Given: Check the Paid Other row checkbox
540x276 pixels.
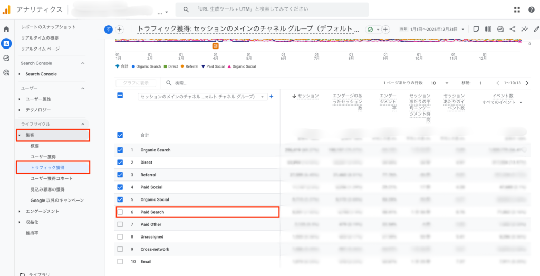Looking at the screenshot, I should [x=120, y=224].
